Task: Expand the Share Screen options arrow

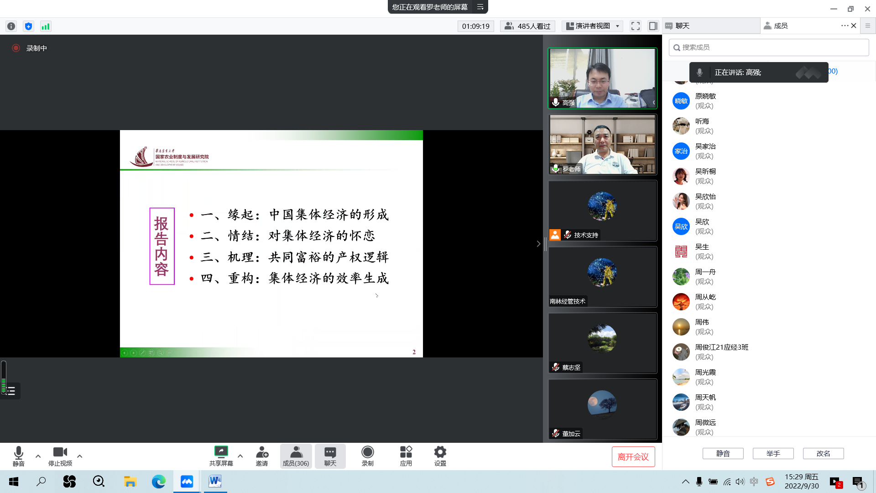Action: 240,456
